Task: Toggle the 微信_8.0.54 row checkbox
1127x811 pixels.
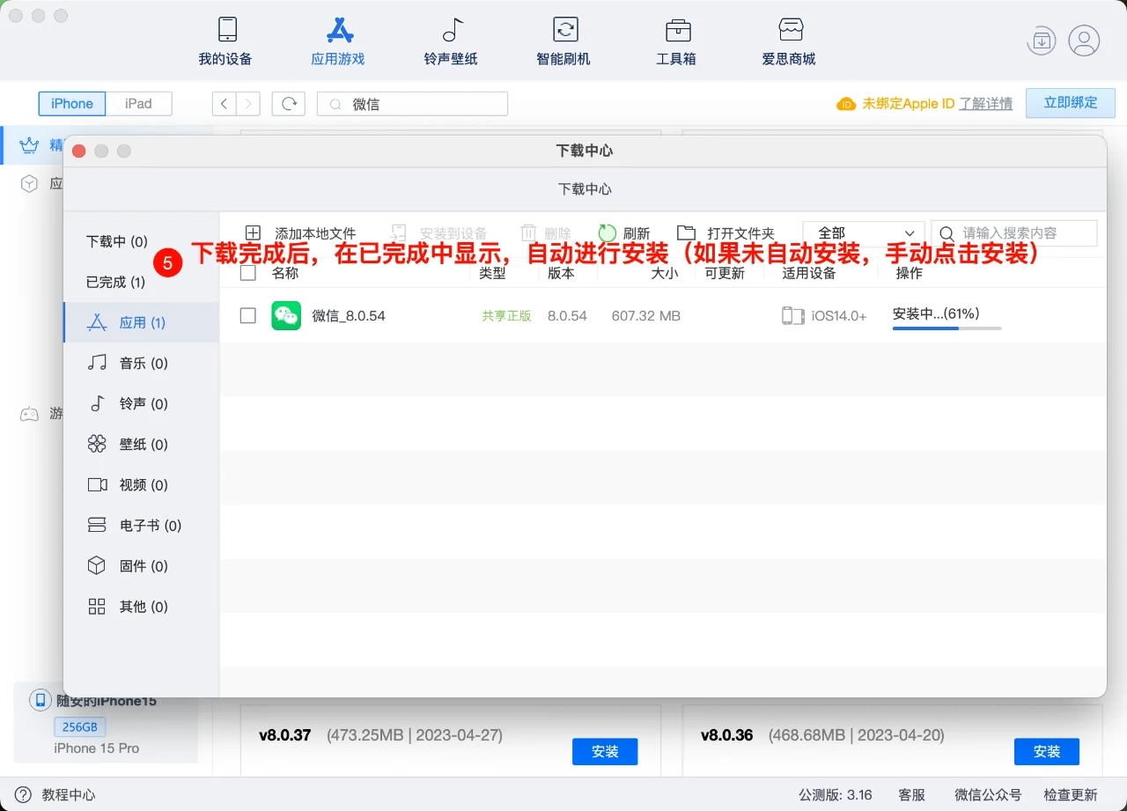Action: click(247, 315)
